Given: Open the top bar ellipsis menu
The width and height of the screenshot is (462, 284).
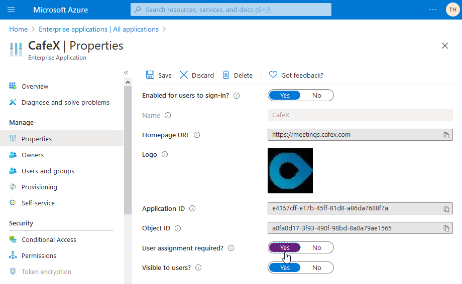Looking at the screenshot, I should (x=433, y=10).
